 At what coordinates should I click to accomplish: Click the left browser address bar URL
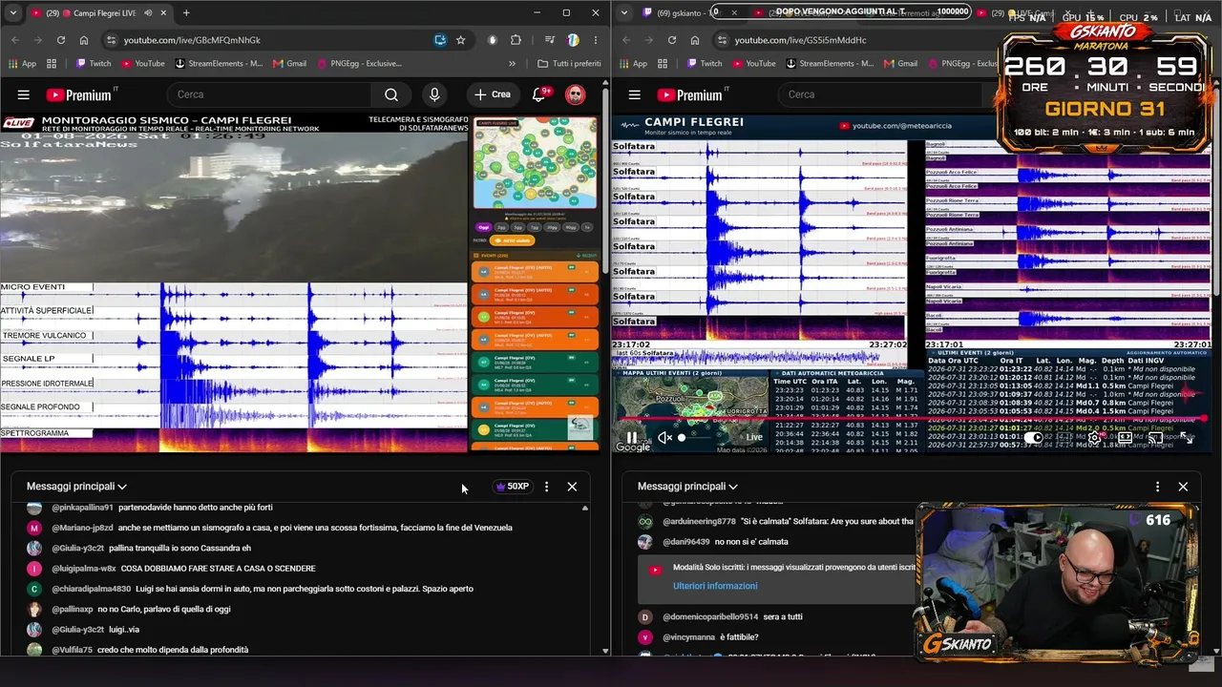pos(192,40)
